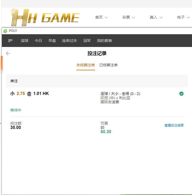The image size is (192, 195).
Task: Switch to 未结算注单 tab
Action: (x=85, y=65)
